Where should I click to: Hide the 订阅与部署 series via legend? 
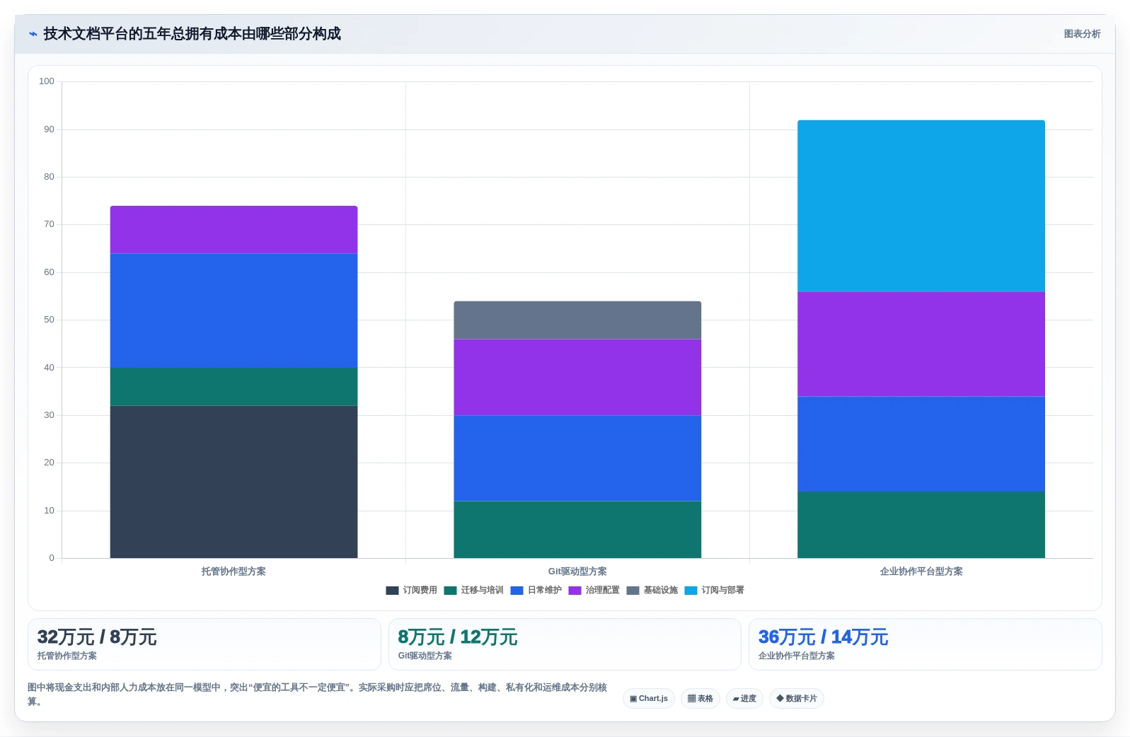[715, 591]
